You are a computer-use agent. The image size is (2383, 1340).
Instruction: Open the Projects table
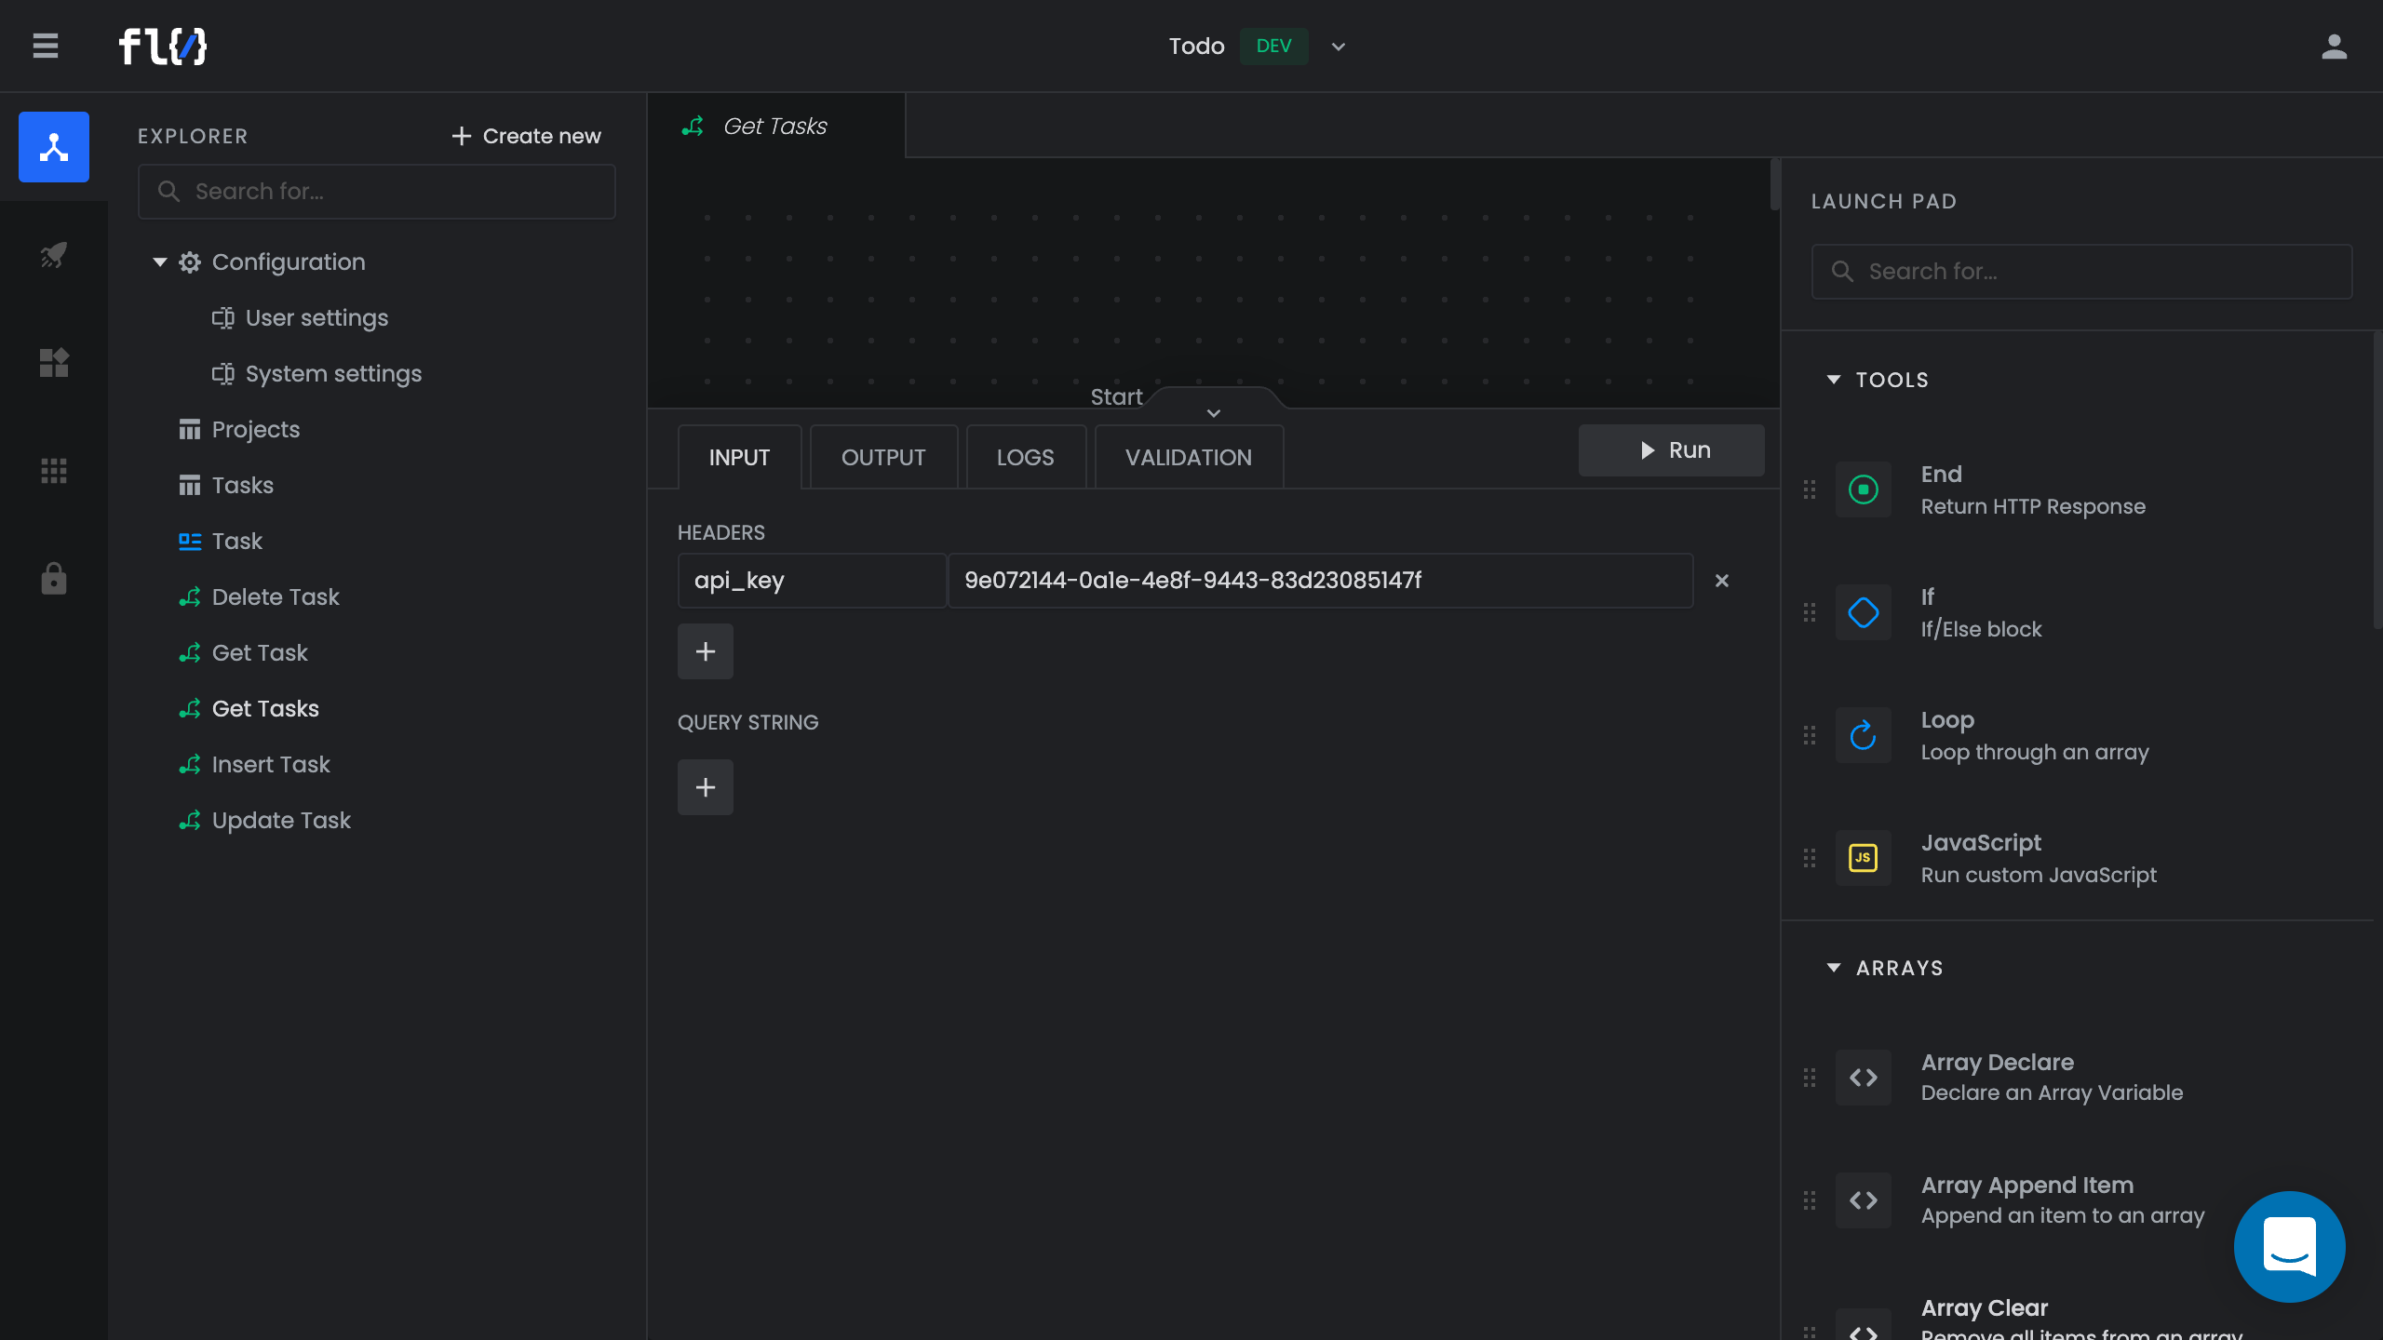[239, 430]
